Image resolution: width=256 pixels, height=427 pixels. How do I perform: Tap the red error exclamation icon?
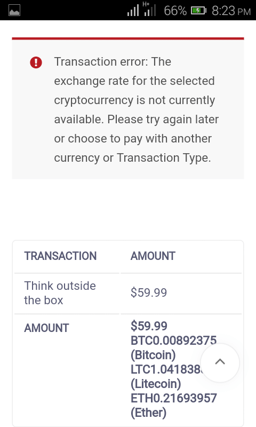(36, 62)
